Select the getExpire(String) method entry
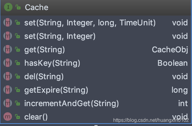 click(96, 90)
